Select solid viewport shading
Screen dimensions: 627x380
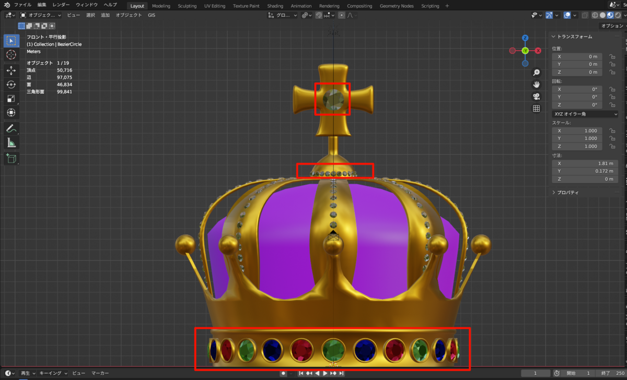[x=602, y=15]
